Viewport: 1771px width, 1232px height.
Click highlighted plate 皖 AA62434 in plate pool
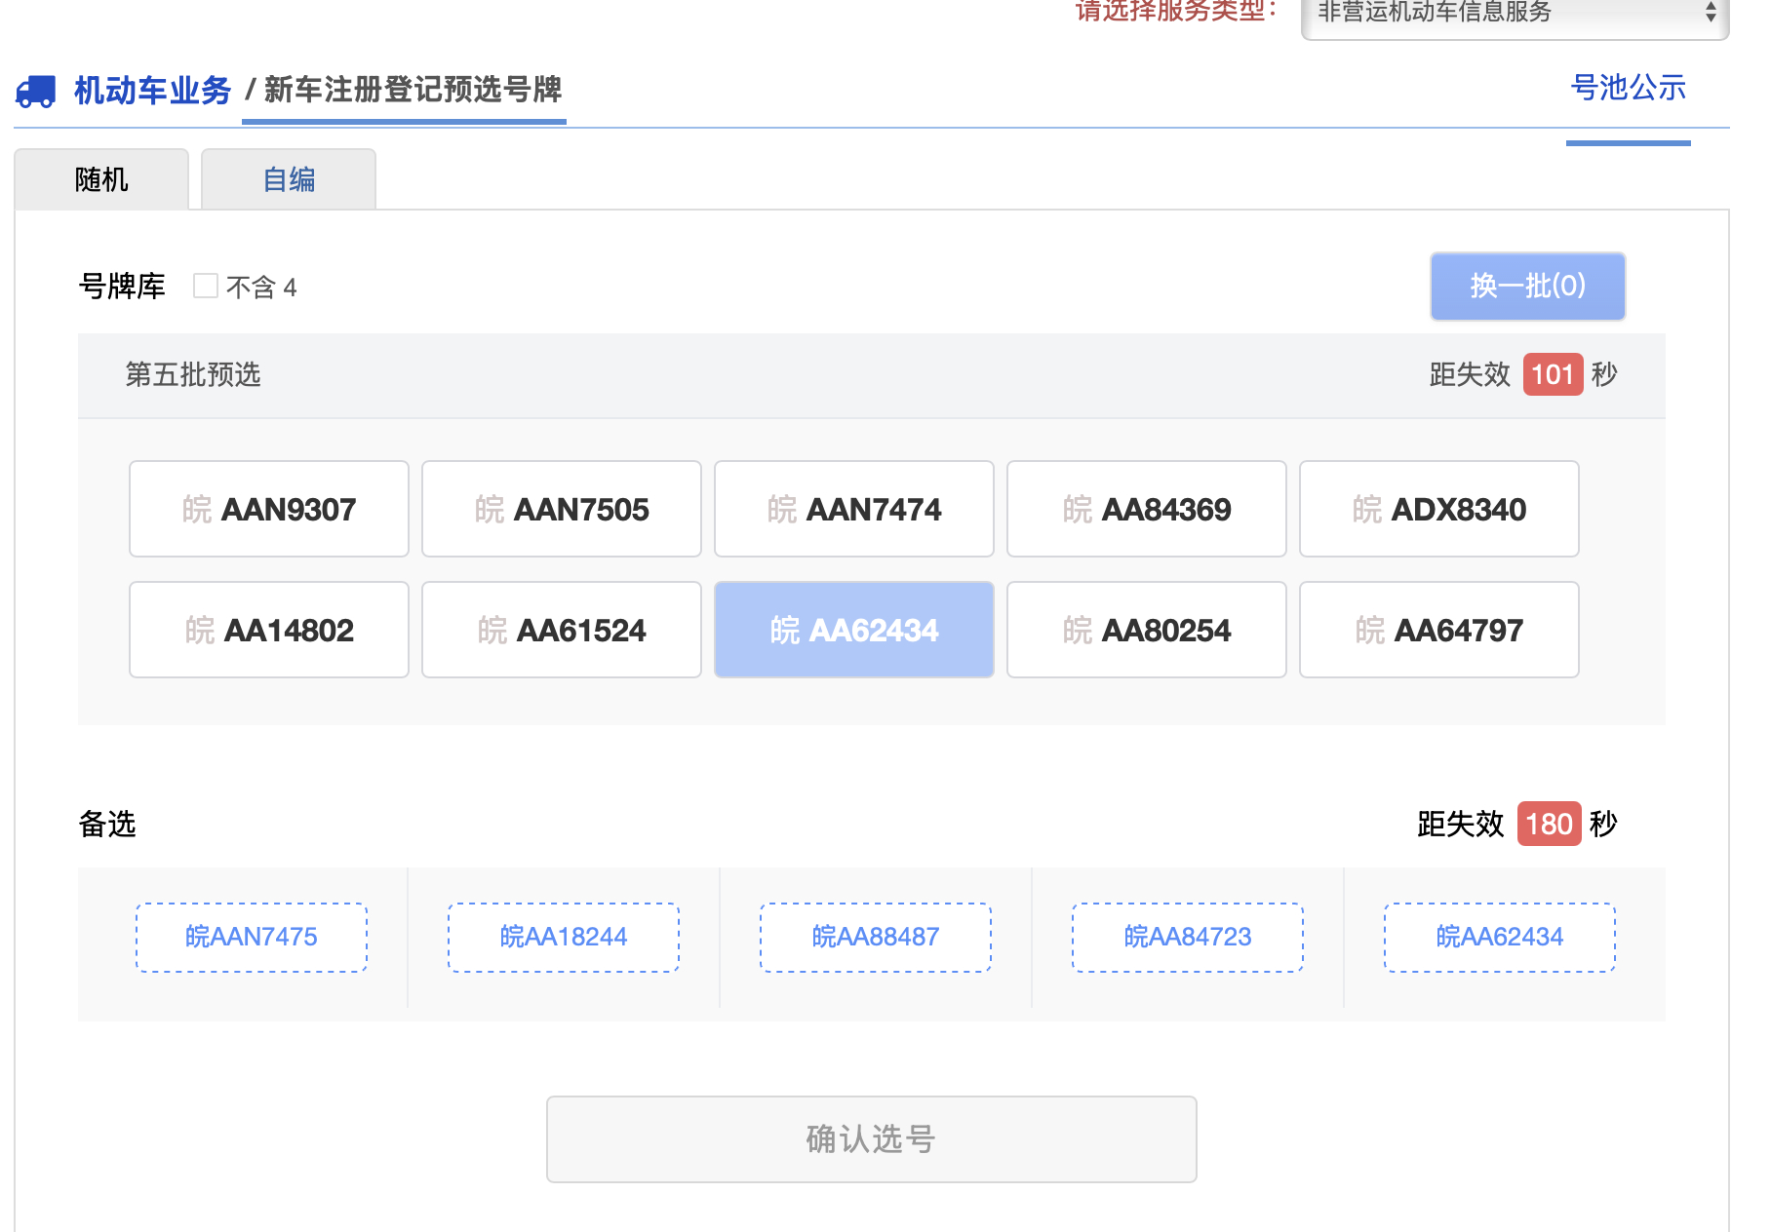854,630
